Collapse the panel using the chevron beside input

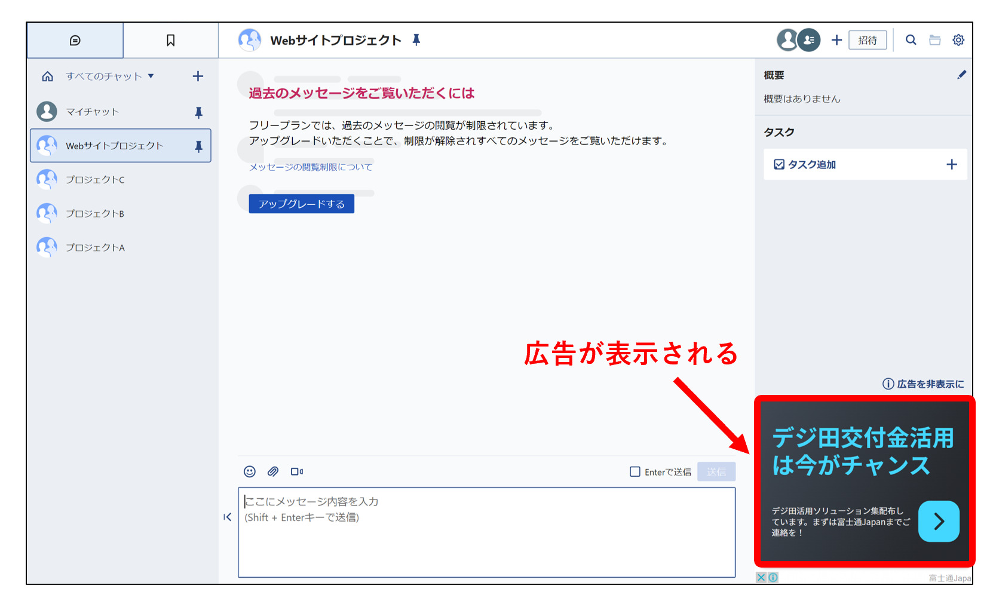pos(228,517)
